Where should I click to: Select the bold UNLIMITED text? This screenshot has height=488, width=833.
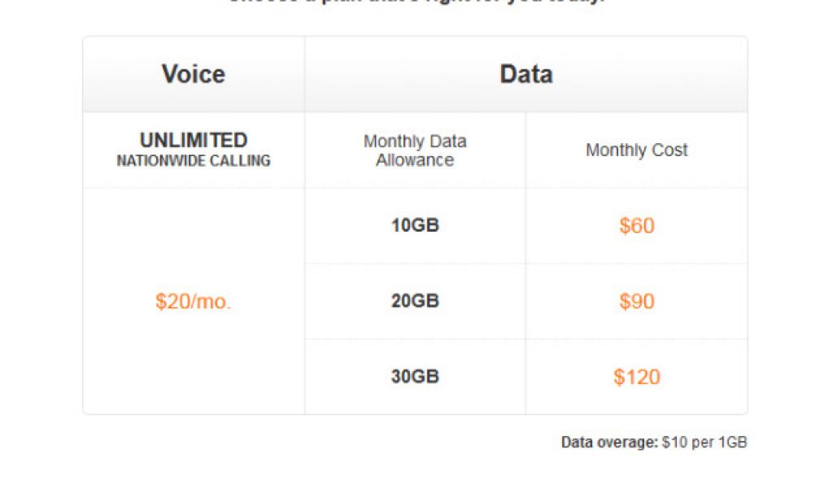(x=194, y=140)
